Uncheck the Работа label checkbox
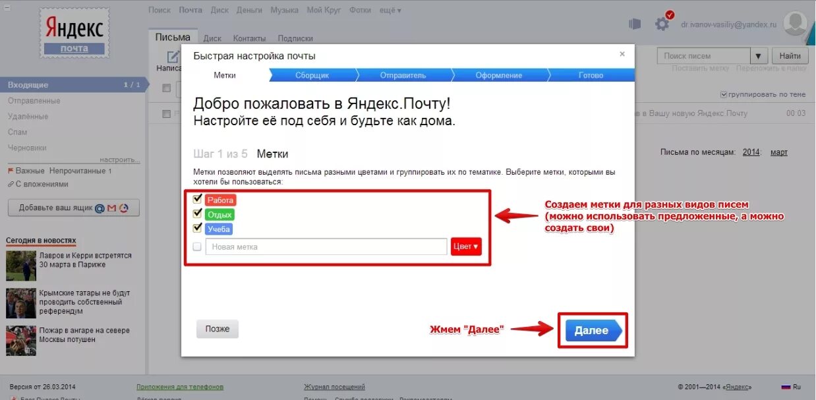Viewport: 816px width, 400px height. coord(197,199)
